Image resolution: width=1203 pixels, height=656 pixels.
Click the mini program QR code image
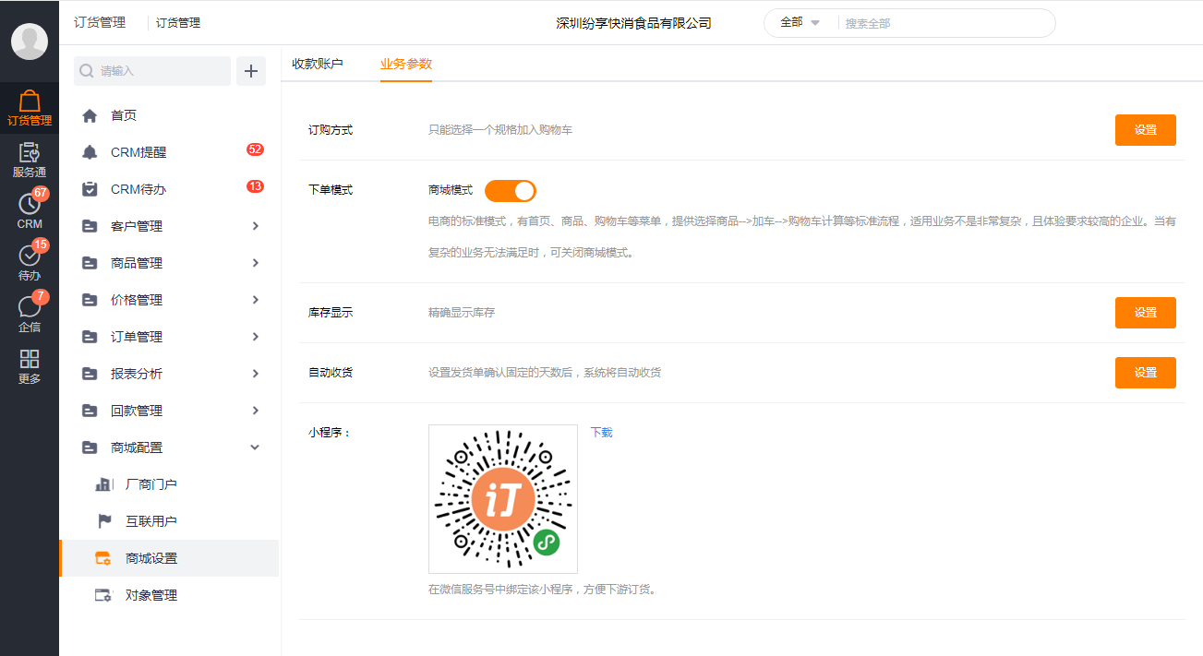click(x=503, y=499)
